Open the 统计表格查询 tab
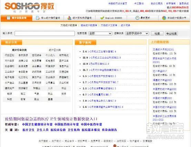 (17, 18)
